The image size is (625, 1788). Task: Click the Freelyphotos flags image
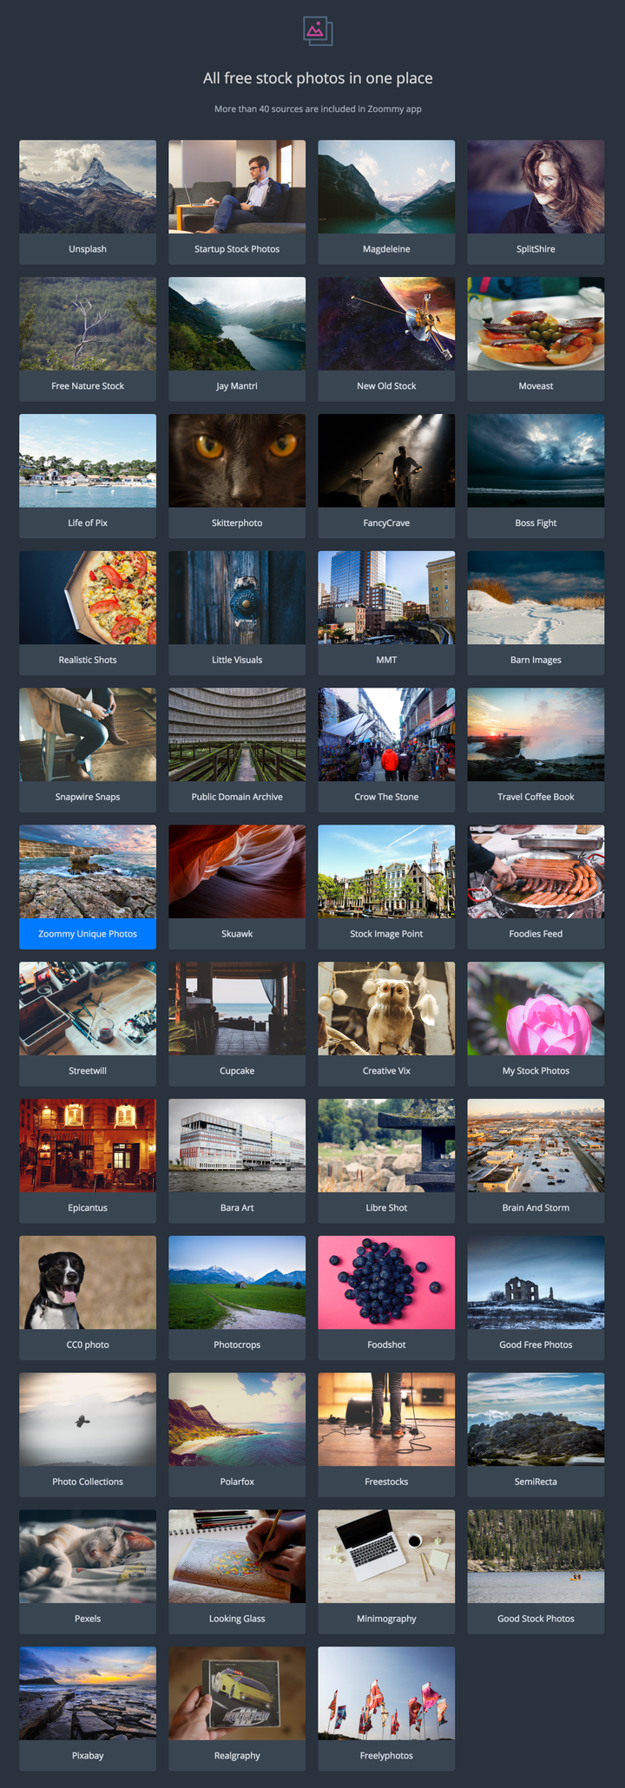tap(386, 1693)
